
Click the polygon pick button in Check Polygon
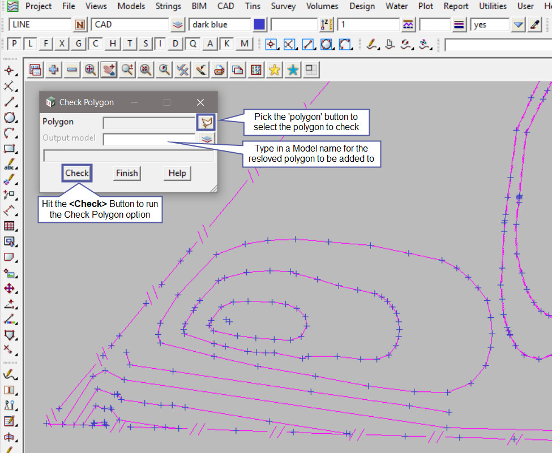click(x=207, y=122)
